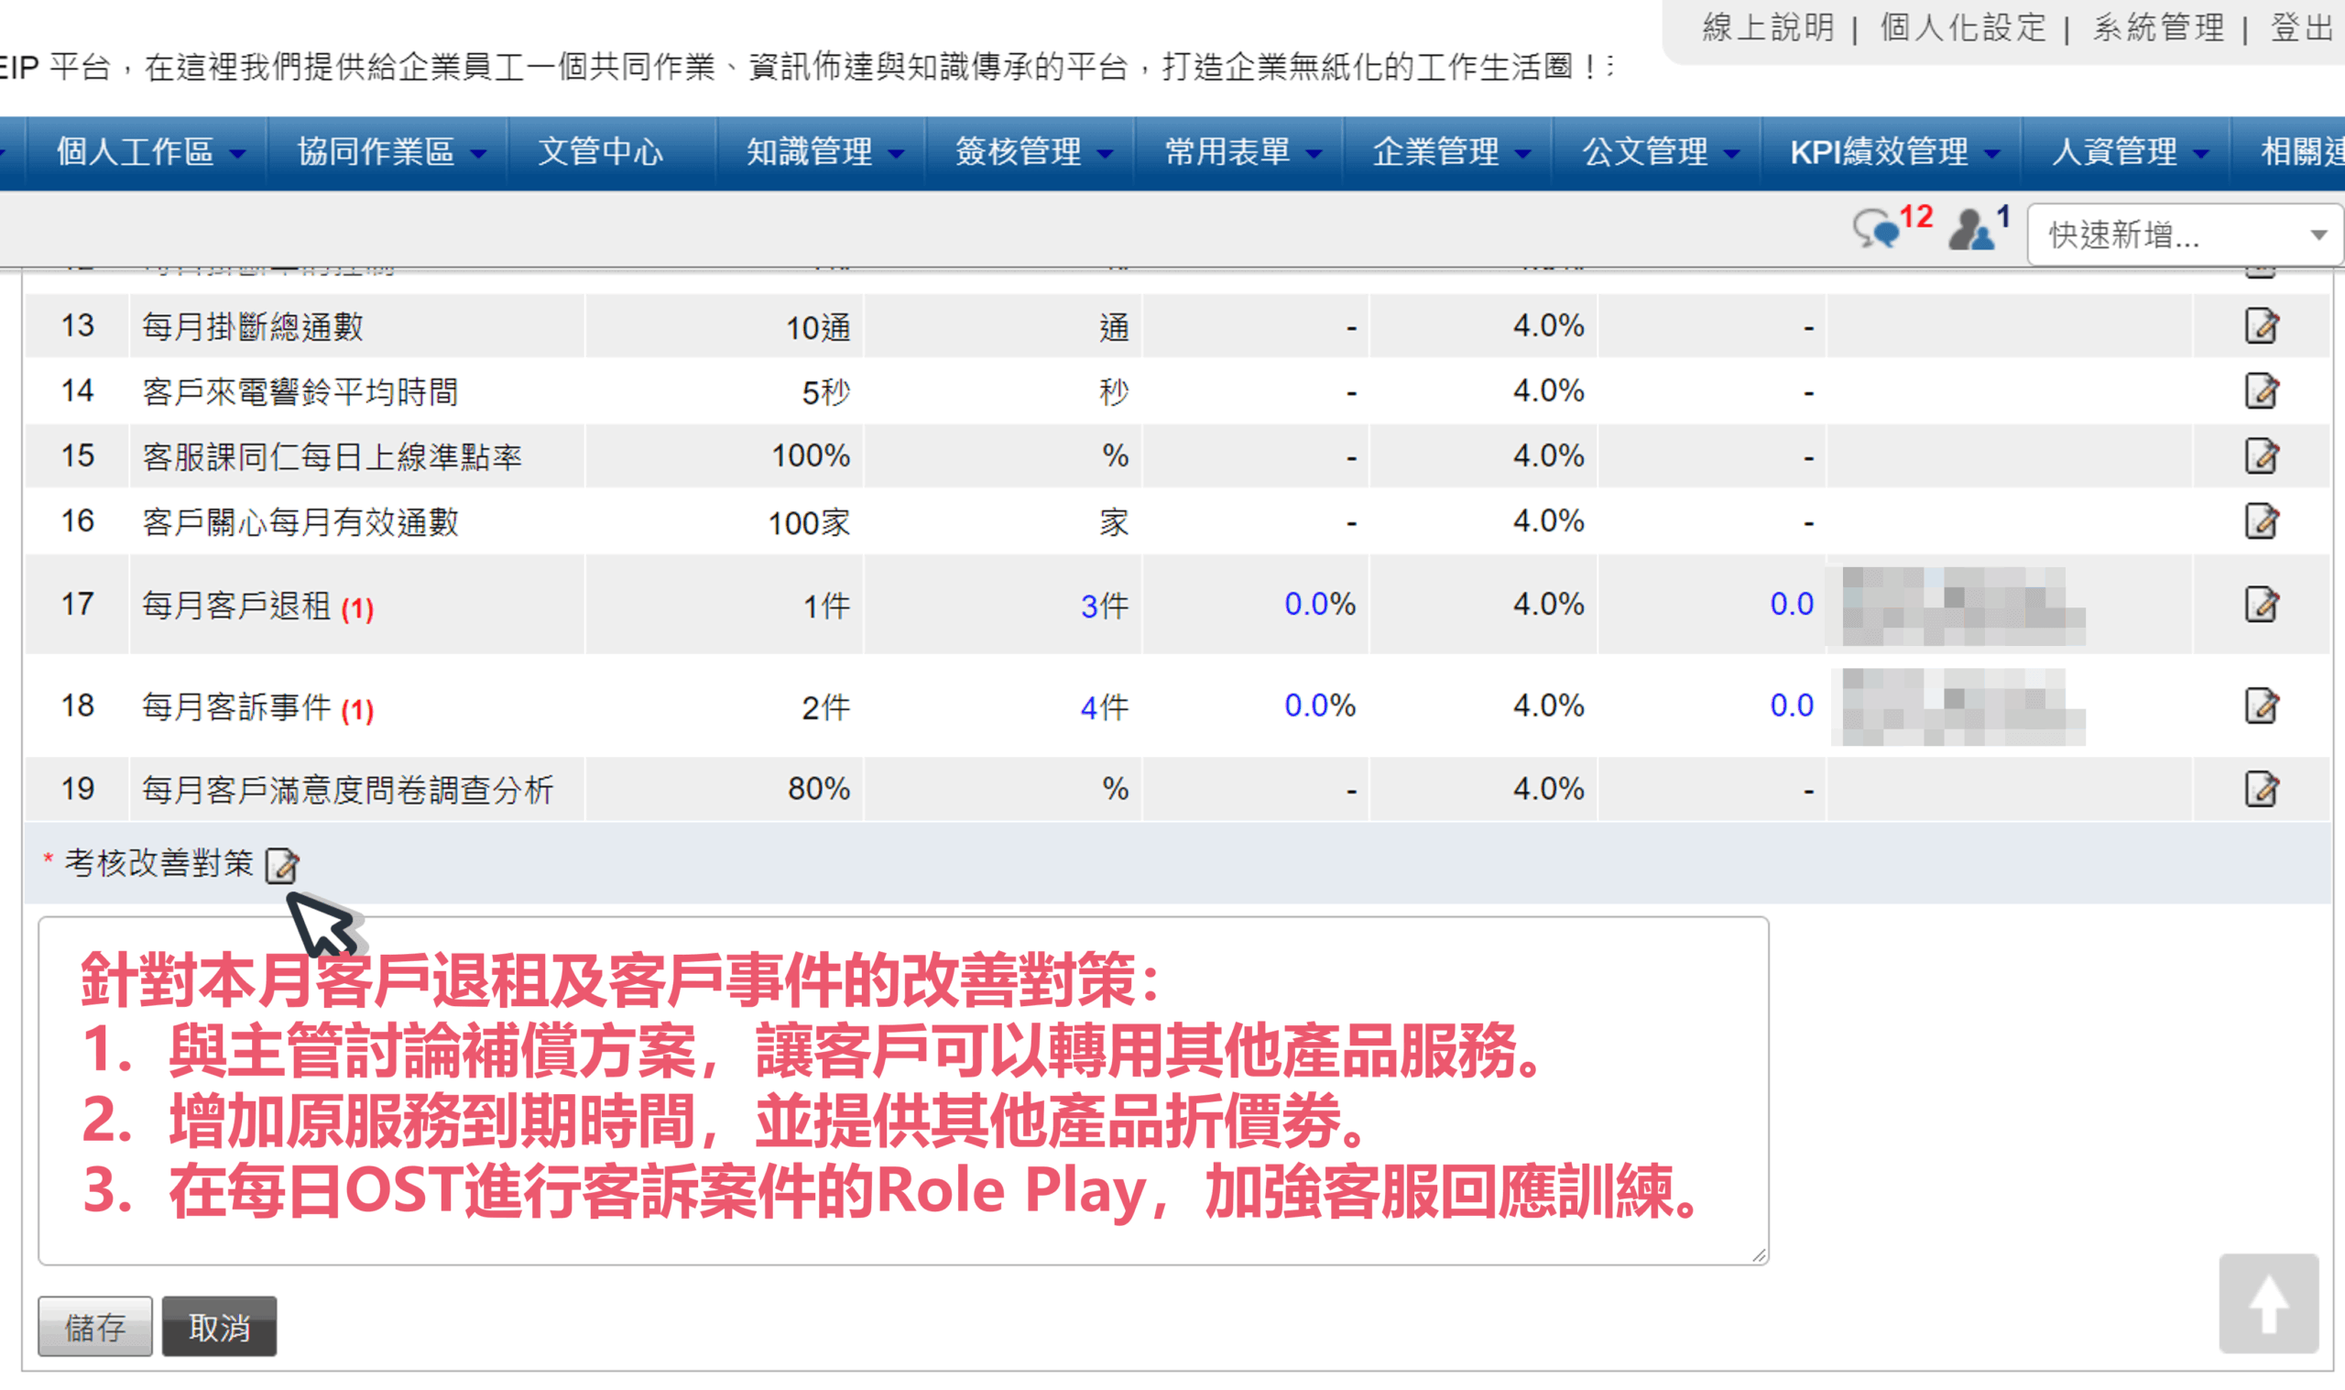Click inside the improvement measures text area
This screenshot has height=1390, width=2345.
click(902, 1090)
